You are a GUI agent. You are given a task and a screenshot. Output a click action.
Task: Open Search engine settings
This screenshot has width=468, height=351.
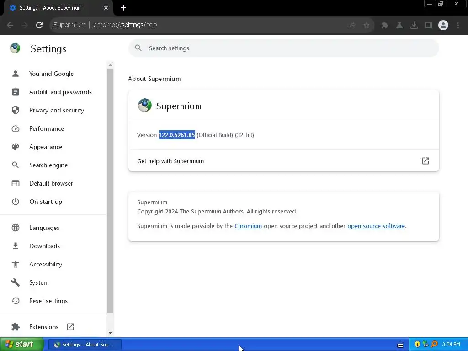(x=48, y=165)
